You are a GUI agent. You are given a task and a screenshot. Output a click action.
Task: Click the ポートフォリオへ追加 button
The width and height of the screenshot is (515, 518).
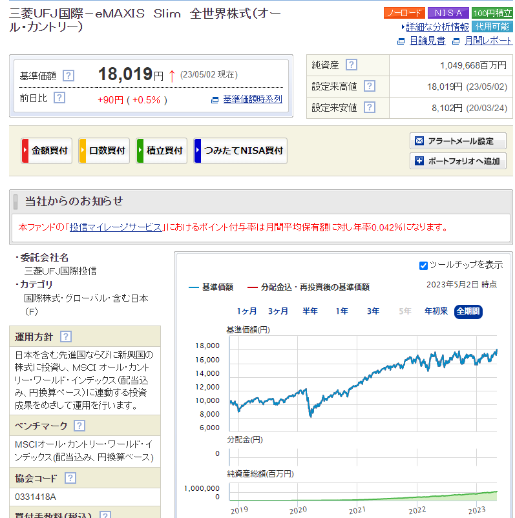coord(458,161)
